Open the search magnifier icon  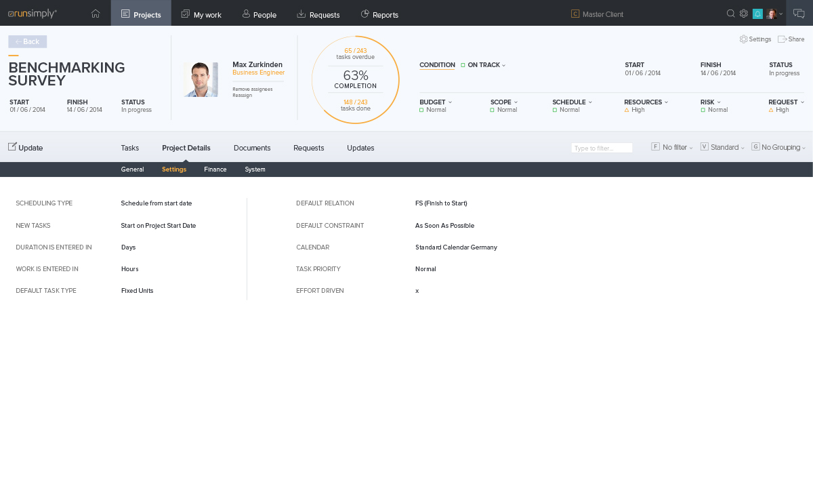730,14
